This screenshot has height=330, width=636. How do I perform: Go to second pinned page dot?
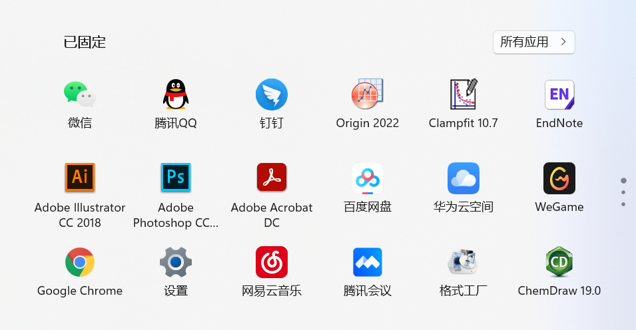click(623, 192)
